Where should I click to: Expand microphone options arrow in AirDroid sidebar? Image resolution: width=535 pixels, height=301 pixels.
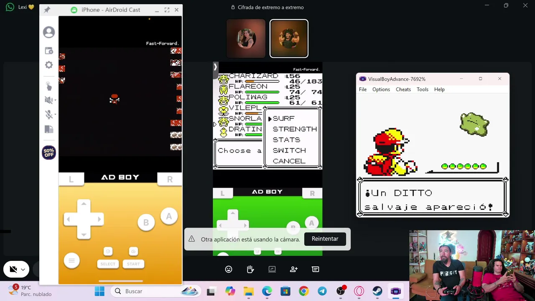55,115
